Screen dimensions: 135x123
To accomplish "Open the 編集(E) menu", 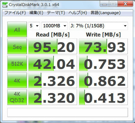I will click(36, 13).
